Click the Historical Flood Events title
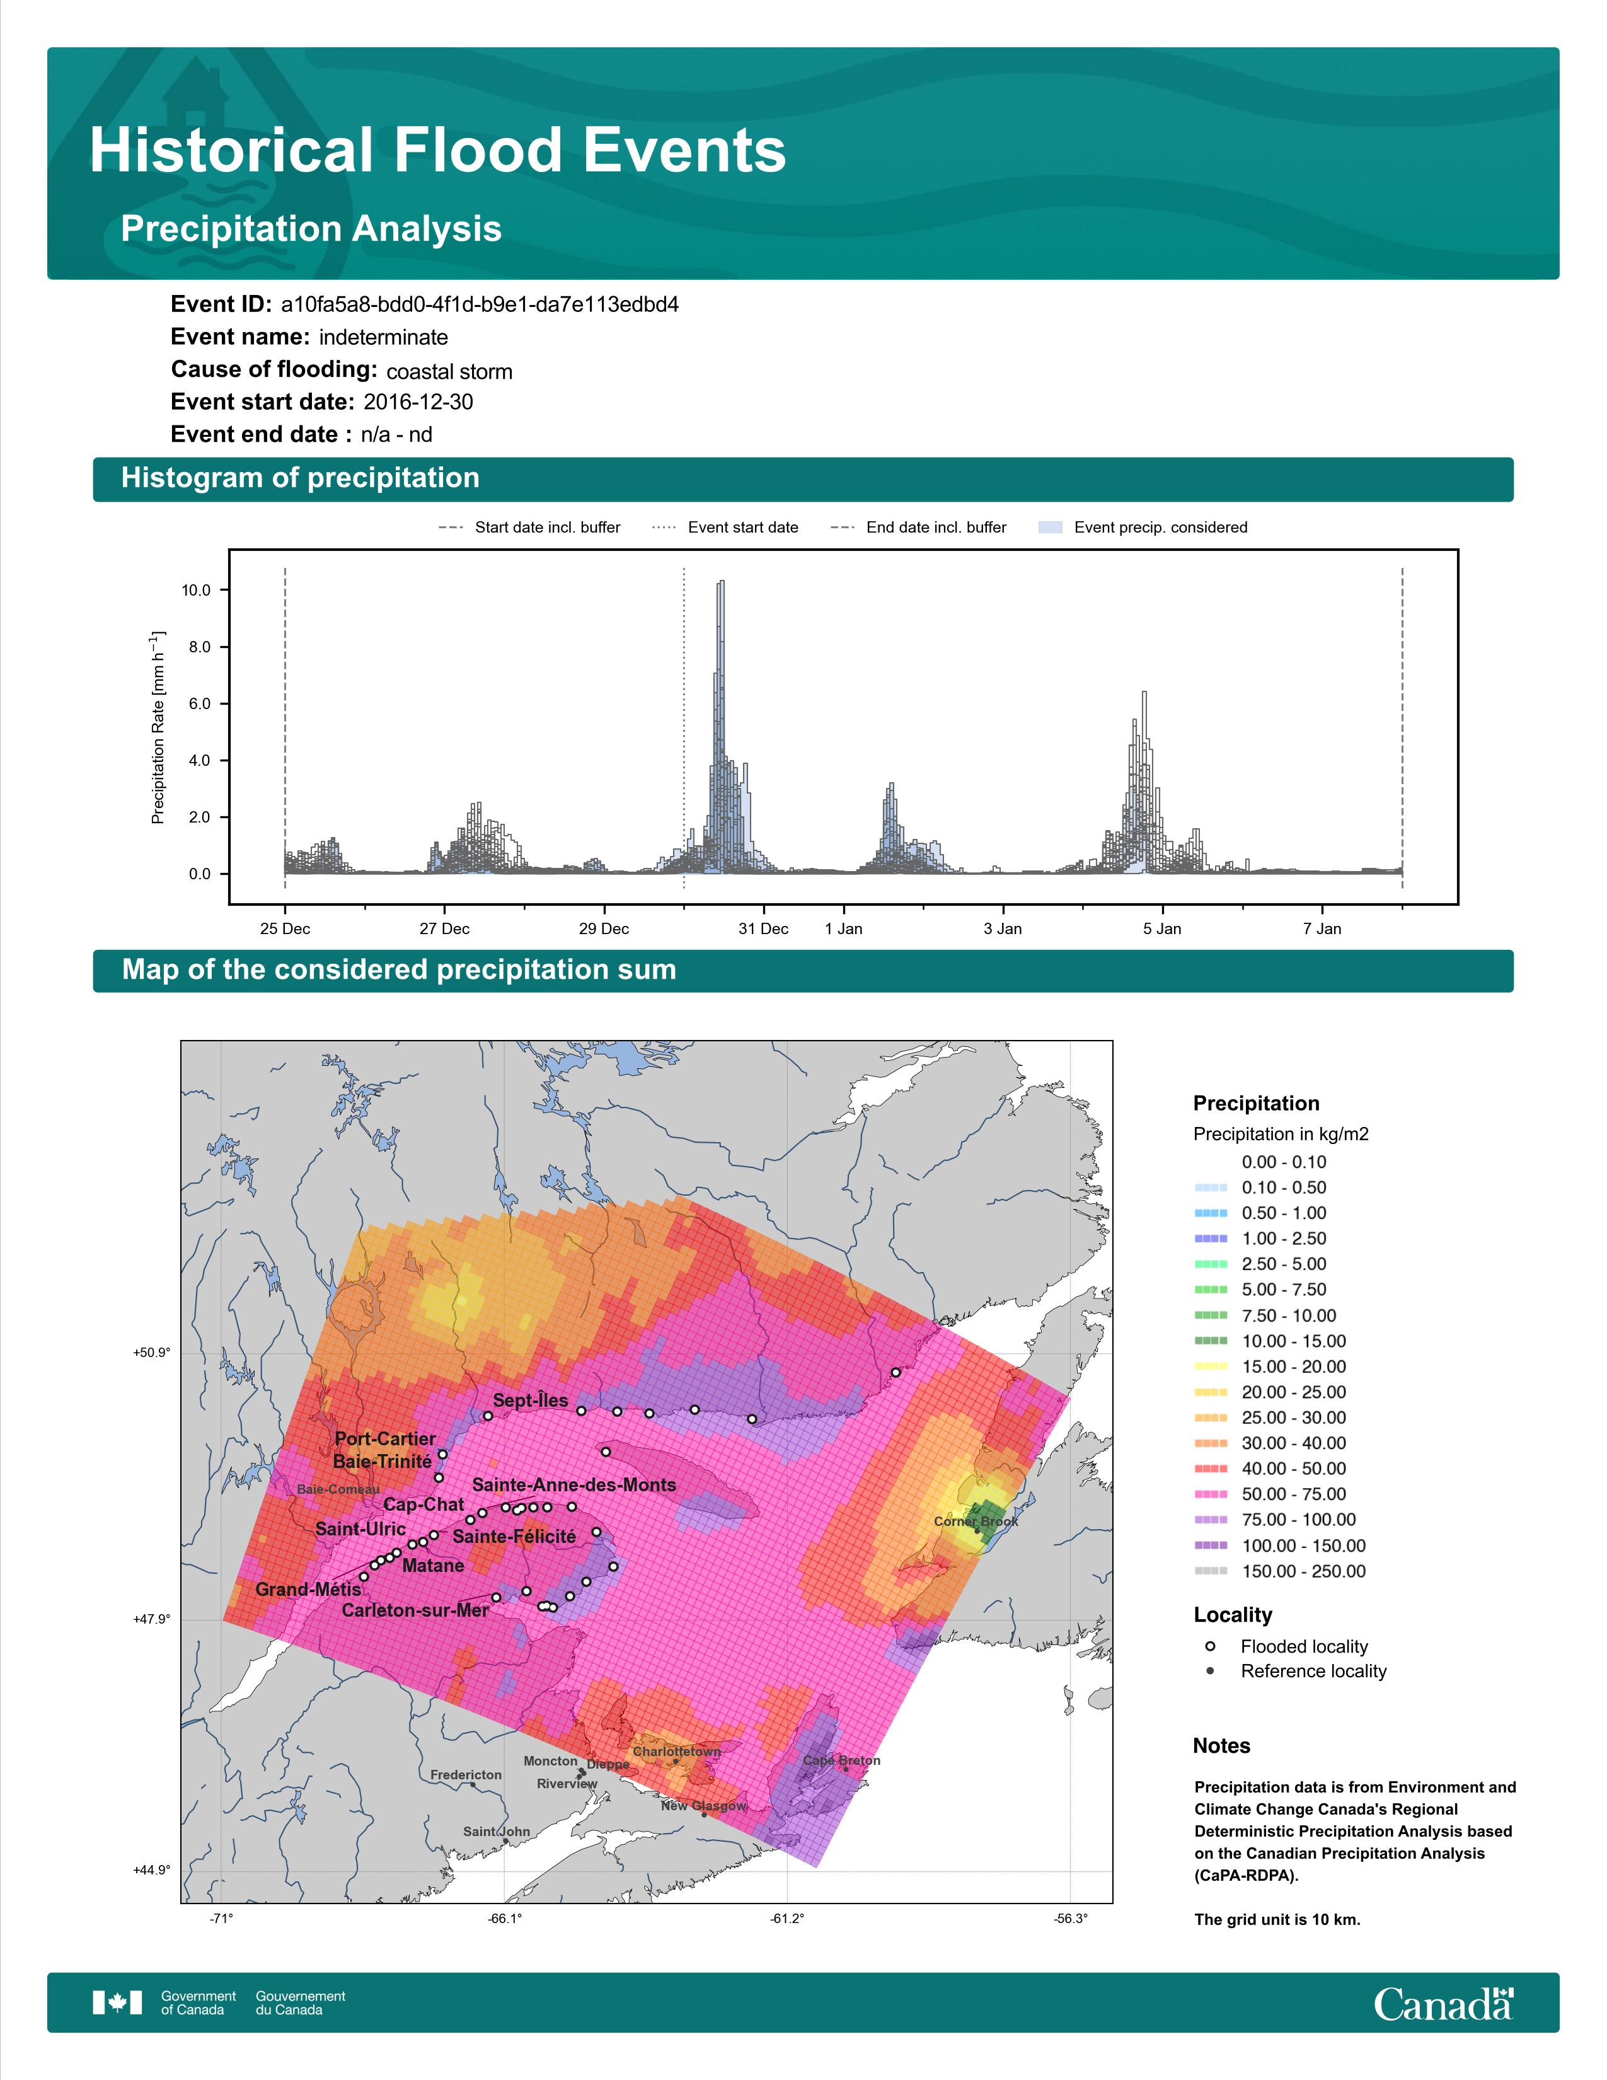The image size is (1607, 2080). [438, 151]
